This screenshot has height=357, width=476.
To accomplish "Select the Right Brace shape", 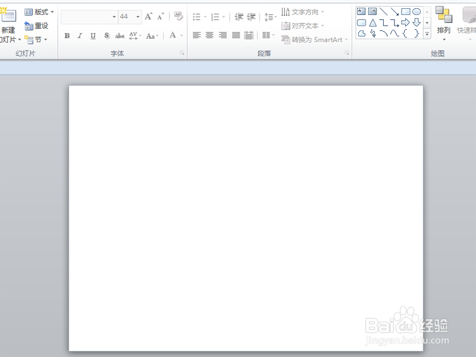I will (416, 33).
